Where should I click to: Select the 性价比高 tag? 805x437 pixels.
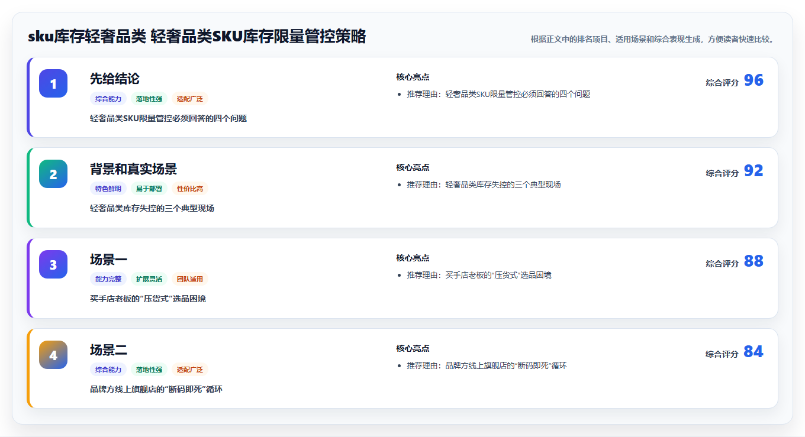[x=190, y=189]
